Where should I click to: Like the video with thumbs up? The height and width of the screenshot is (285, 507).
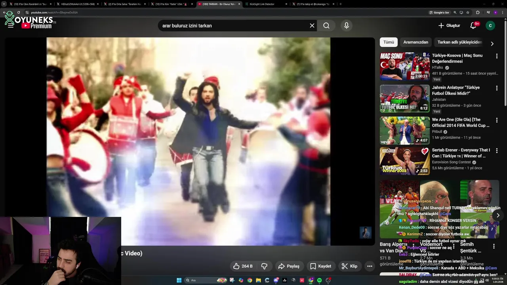(243, 266)
